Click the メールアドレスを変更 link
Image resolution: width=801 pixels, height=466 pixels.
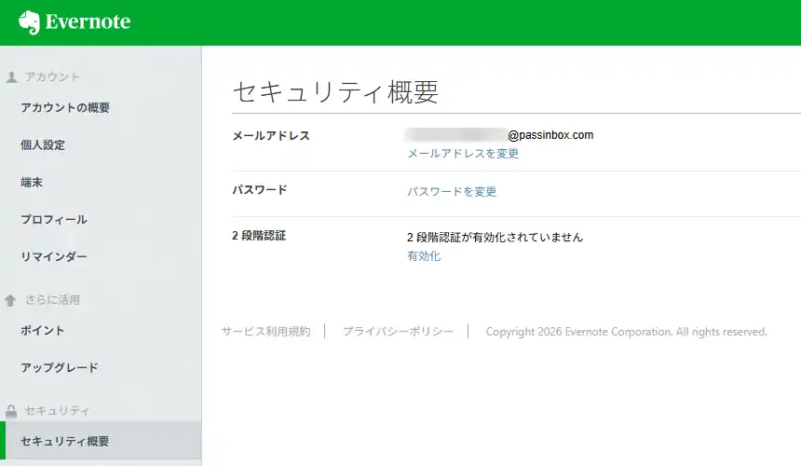click(463, 154)
